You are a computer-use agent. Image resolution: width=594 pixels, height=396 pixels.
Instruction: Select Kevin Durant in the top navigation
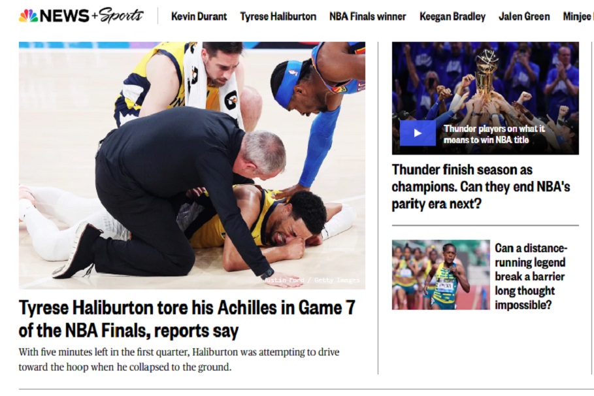[199, 17]
